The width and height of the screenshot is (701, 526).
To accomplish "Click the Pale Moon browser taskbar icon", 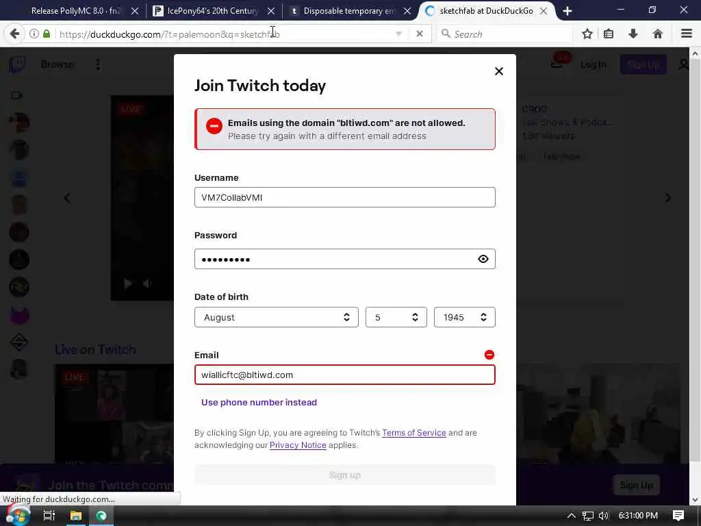I will tap(101, 516).
